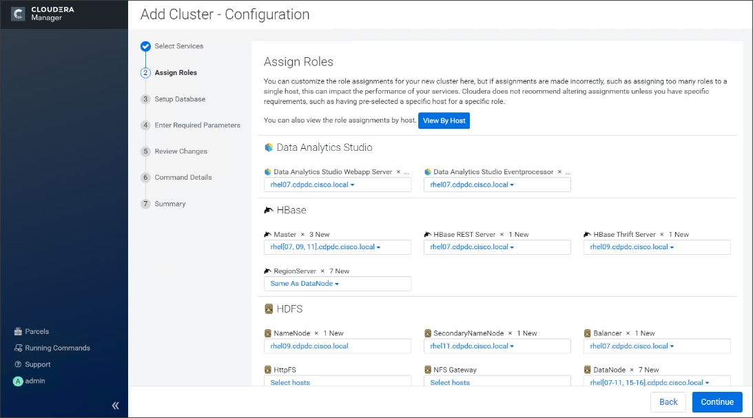753x418 pixels.
Task: Click the admin user avatar icon
Action: (x=18, y=381)
